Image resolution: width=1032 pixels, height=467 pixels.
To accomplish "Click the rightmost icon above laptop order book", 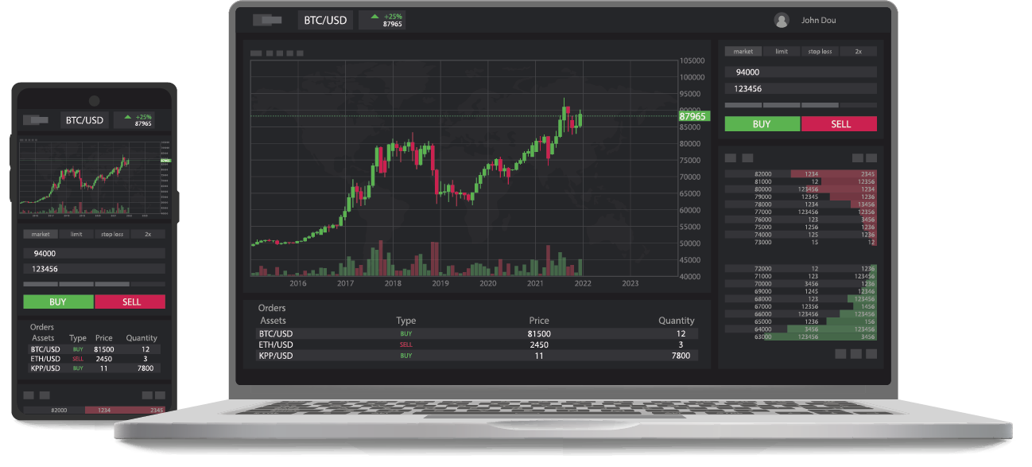I will [x=871, y=158].
